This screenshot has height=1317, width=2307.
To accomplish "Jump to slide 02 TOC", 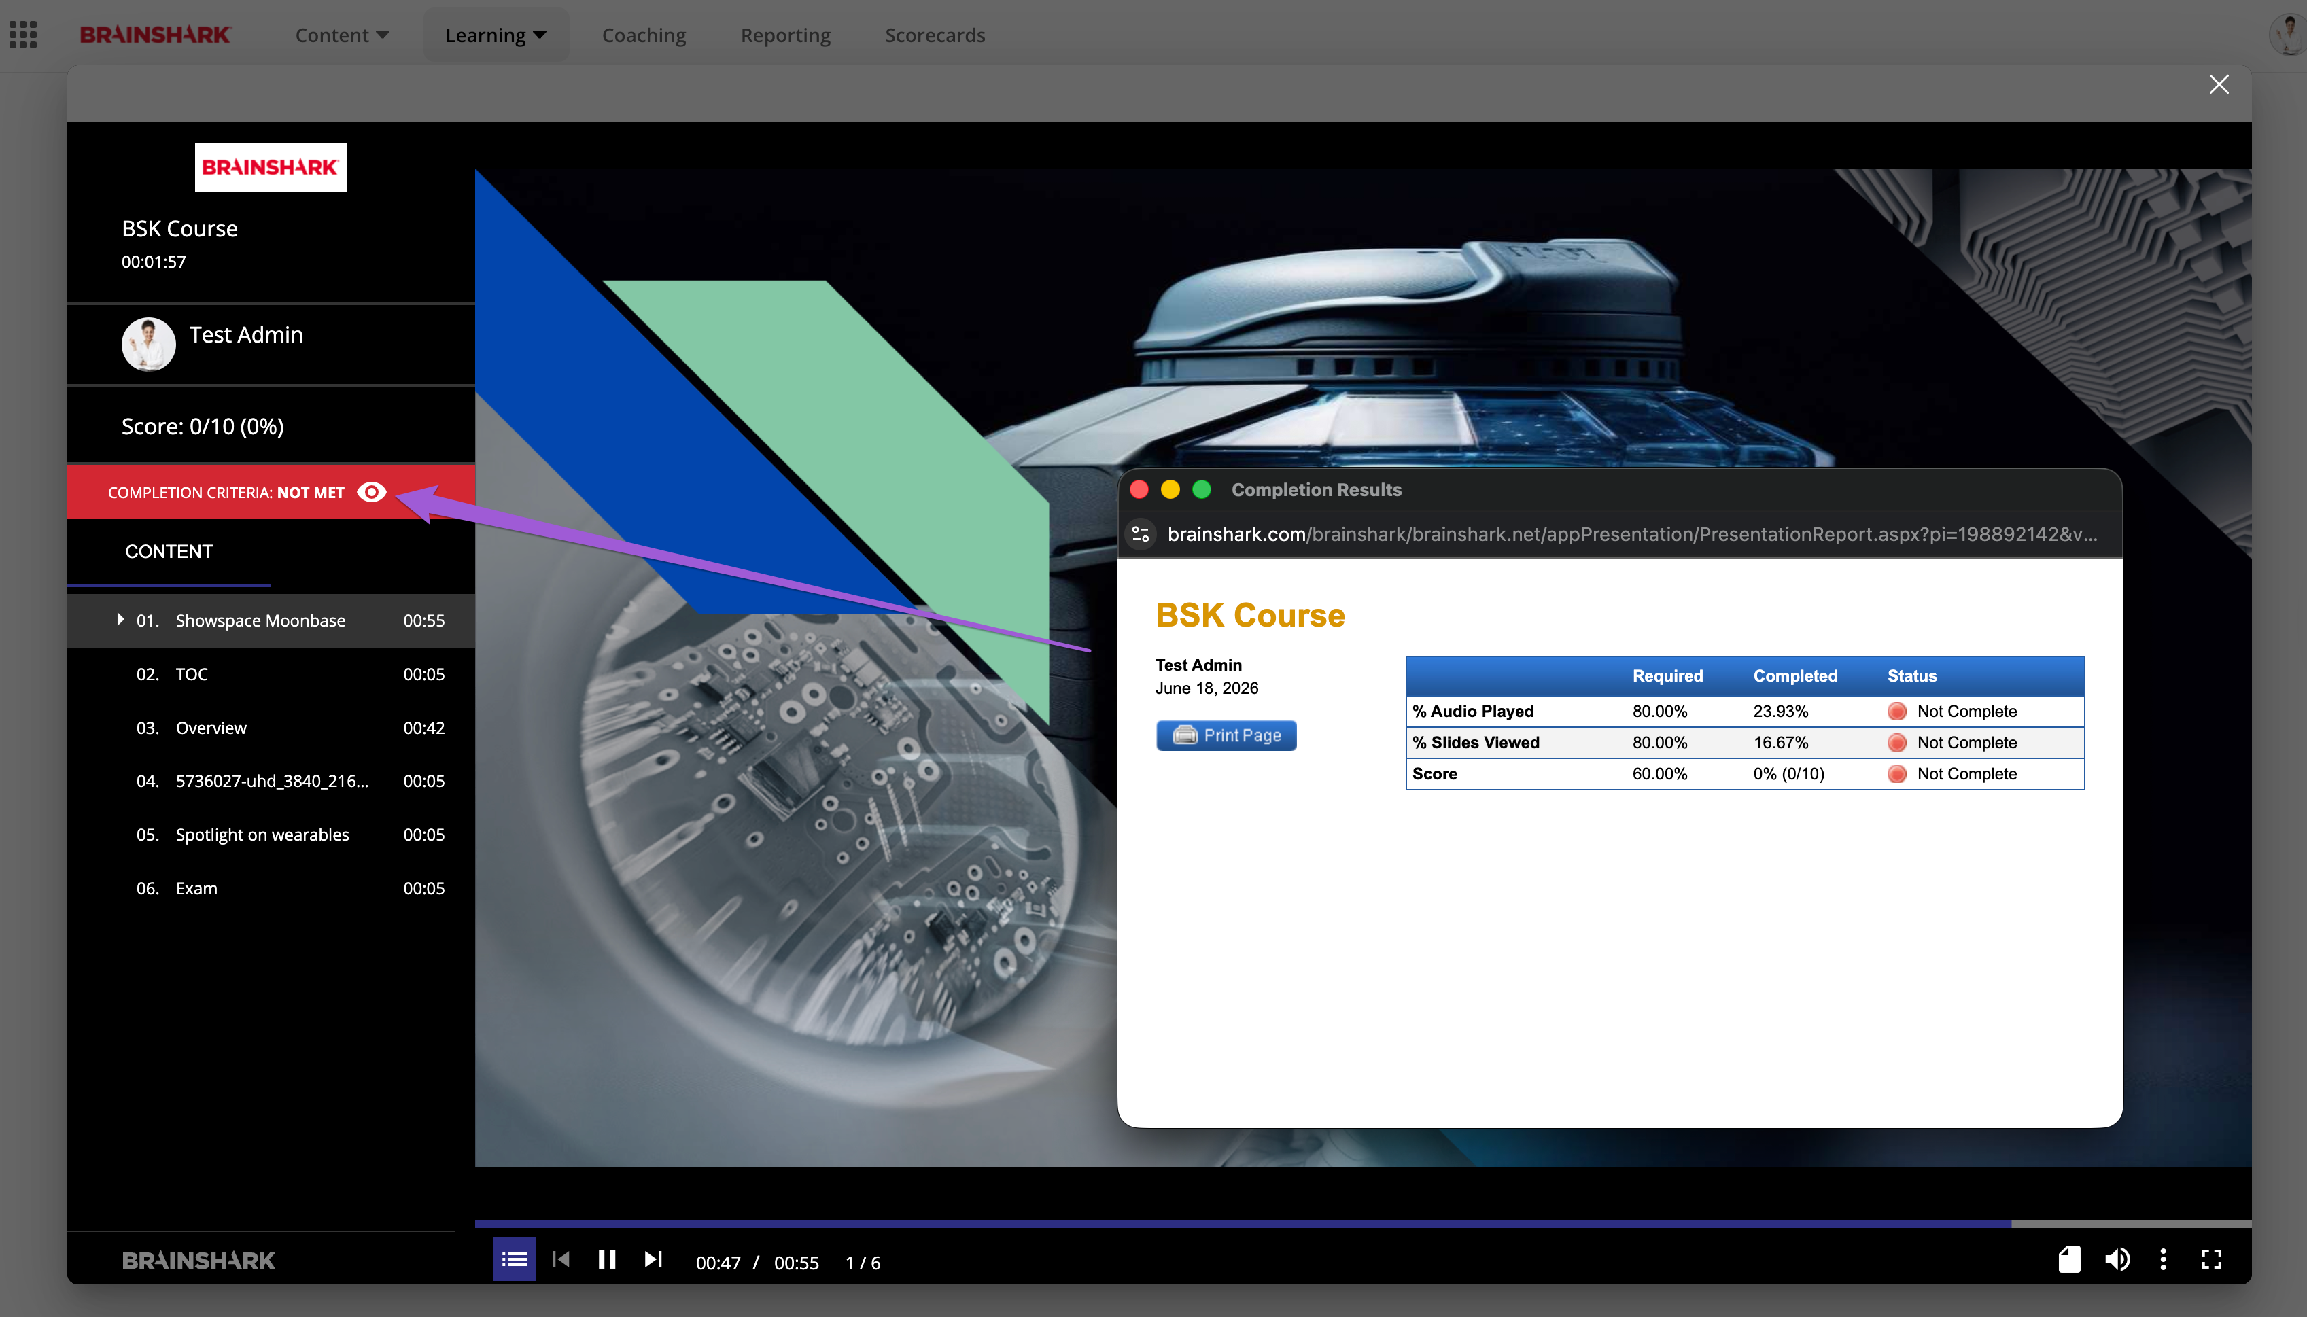I will pos(271,675).
